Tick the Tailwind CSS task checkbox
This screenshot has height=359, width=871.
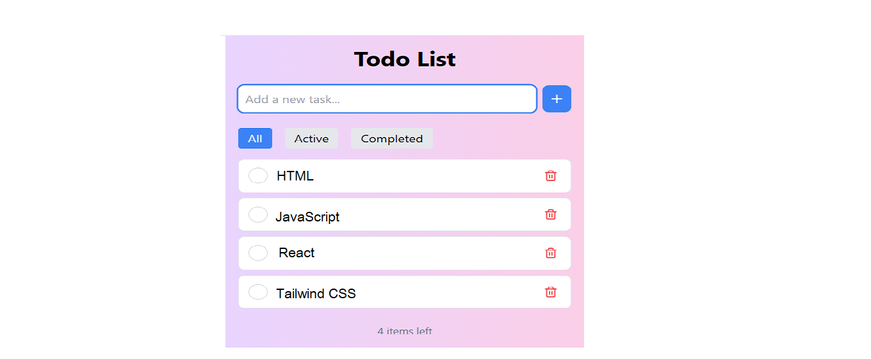pyautogui.click(x=257, y=292)
